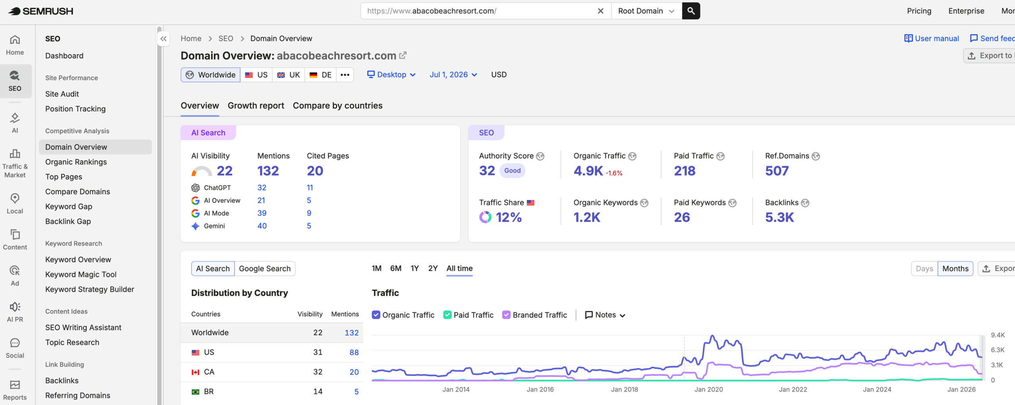Open the SEO sidebar section
The image size is (1015, 405).
click(x=15, y=81)
